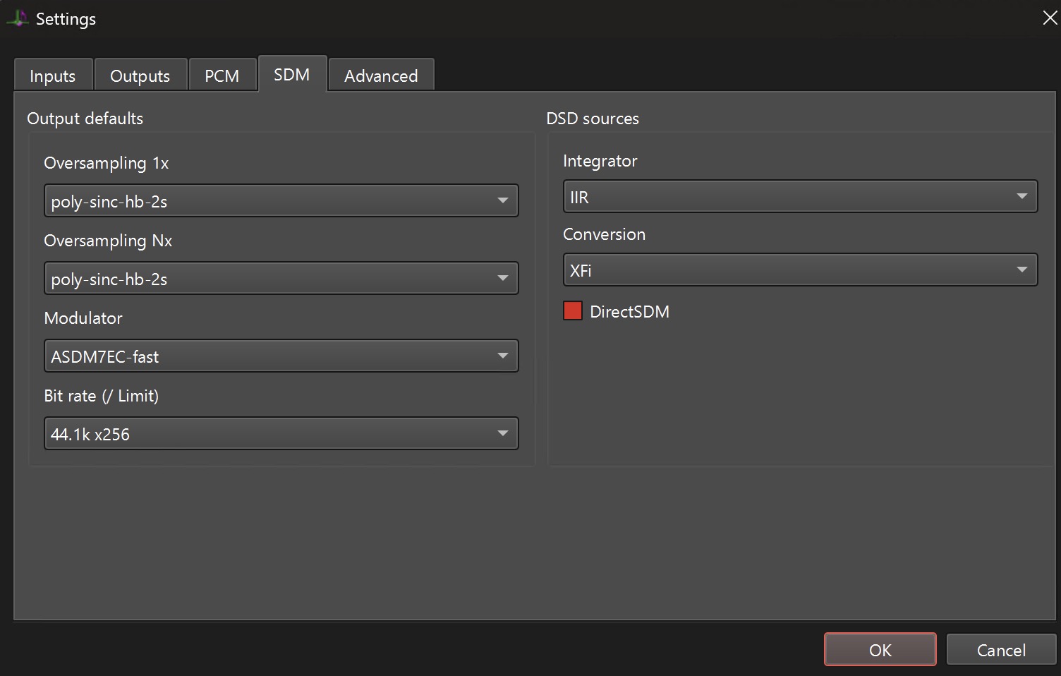Confirm settings with the OK button
The height and width of the screenshot is (676, 1061).
880,650
